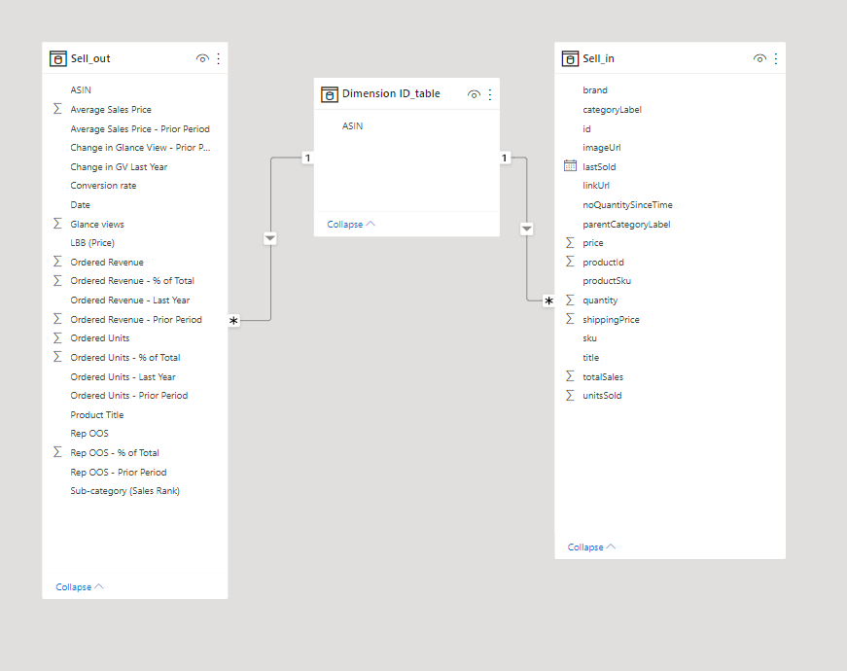Select relationship arrow between Sell_out and Dimension
This screenshot has height=671, width=847.
point(270,237)
